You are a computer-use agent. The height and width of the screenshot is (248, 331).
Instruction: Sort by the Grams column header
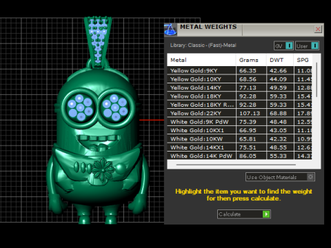(x=251, y=60)
